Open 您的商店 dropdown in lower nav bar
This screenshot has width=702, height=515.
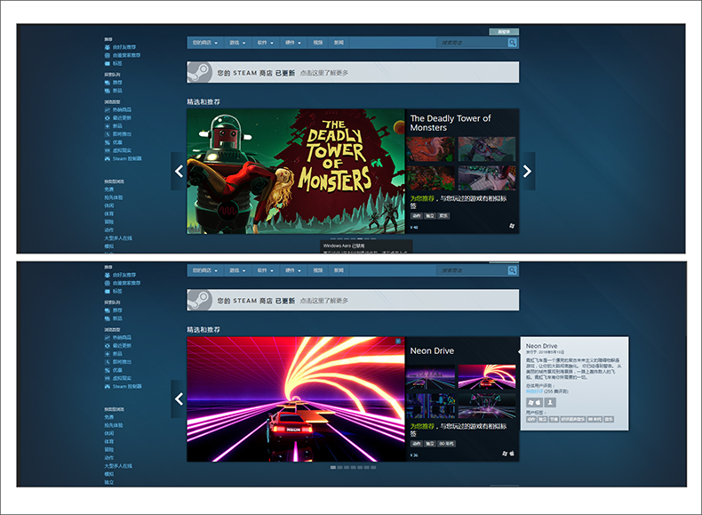pos(205,270)
